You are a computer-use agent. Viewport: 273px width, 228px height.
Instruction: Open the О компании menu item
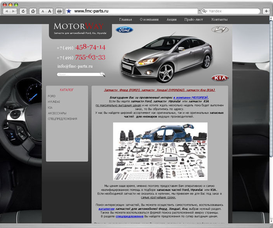149,19
